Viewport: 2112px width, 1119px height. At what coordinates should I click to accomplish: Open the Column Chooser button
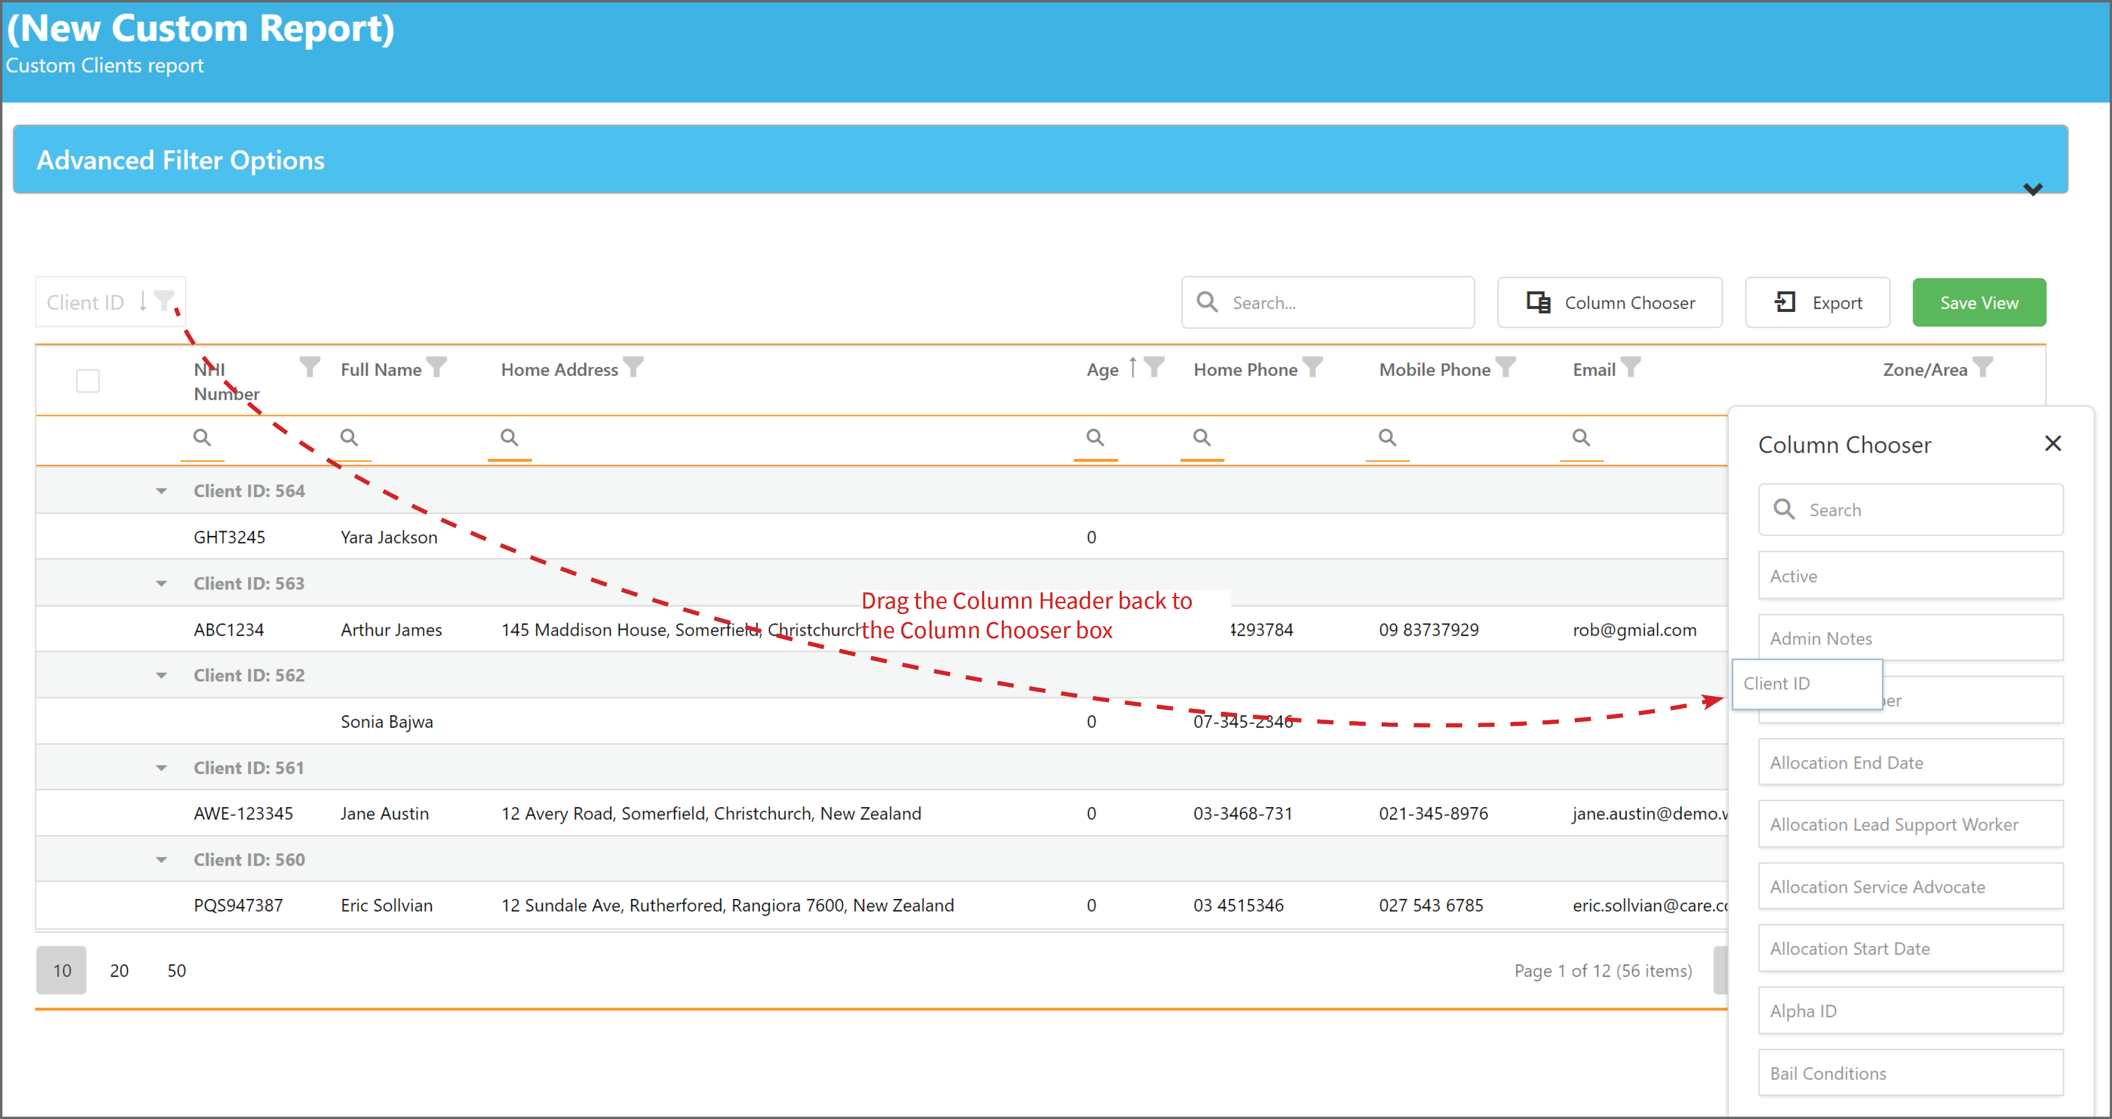point(1610,303)
